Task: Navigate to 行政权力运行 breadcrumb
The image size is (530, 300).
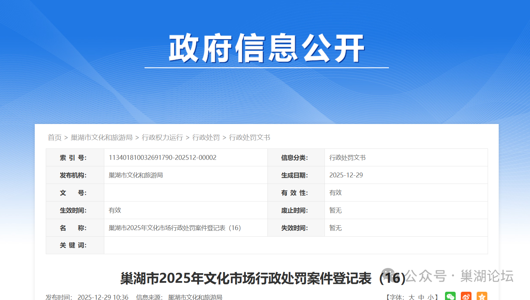Action: [x=162, y=137]
